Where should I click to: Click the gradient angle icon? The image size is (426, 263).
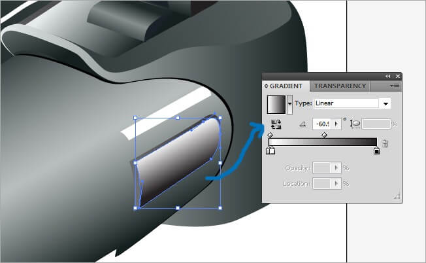[x=303, y=124]
